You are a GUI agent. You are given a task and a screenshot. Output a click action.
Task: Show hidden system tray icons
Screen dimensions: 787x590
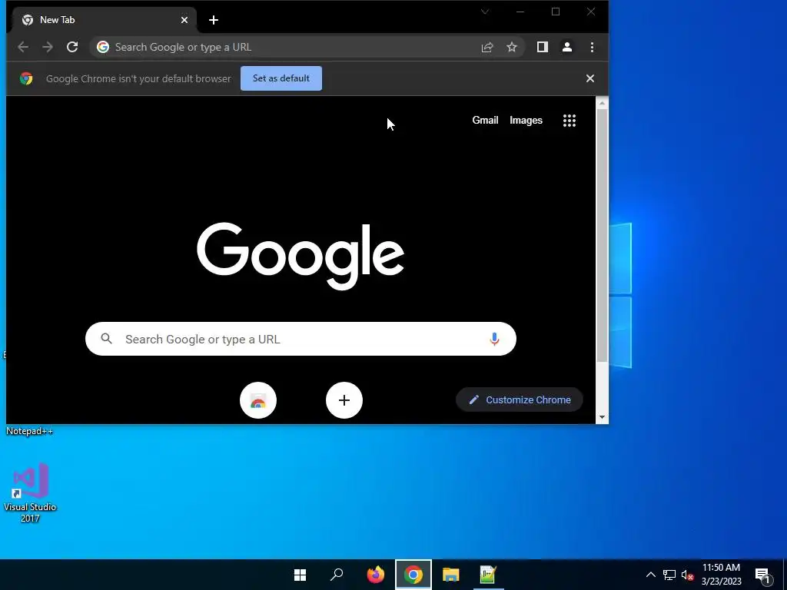click(x=650, y=575)
